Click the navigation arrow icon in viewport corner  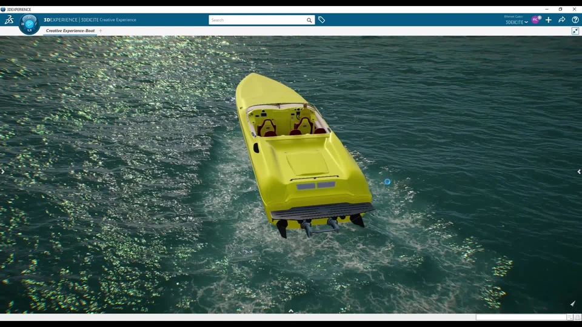573,303
